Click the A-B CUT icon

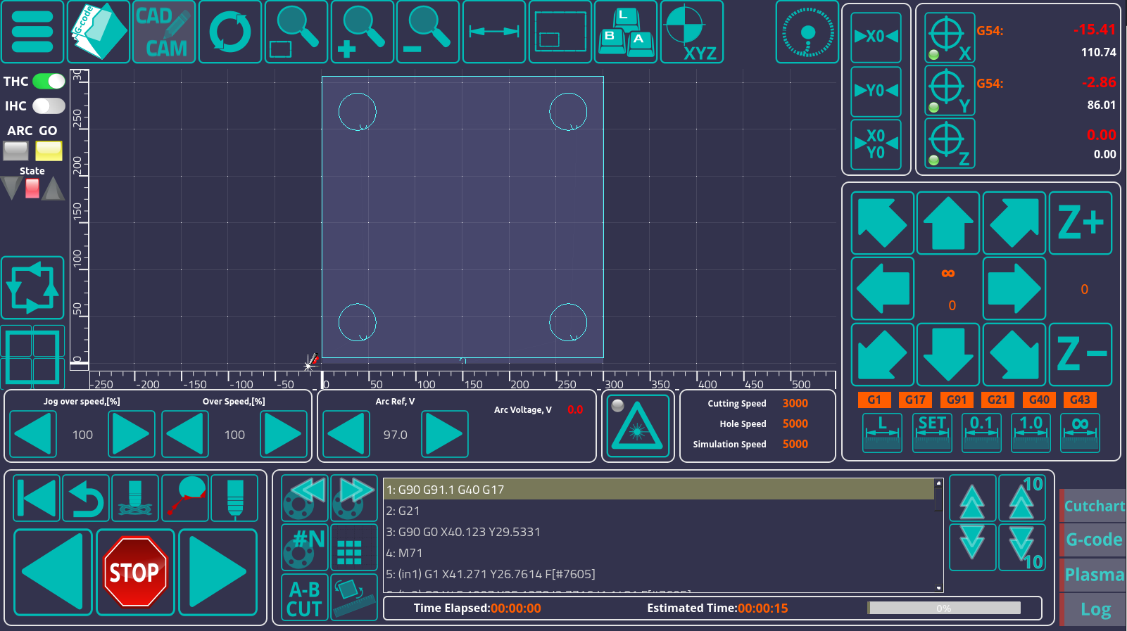click(x=304, y=599)
